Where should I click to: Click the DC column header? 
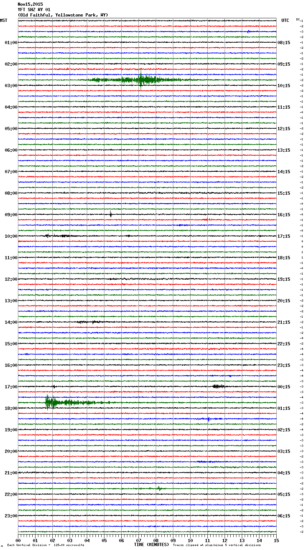click(298, 19)
